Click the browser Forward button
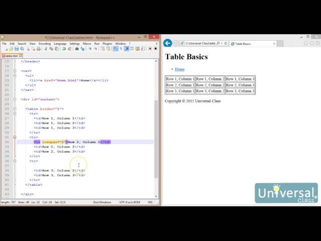The height and width of the screenshot is (241, 321). coord(176,43)
